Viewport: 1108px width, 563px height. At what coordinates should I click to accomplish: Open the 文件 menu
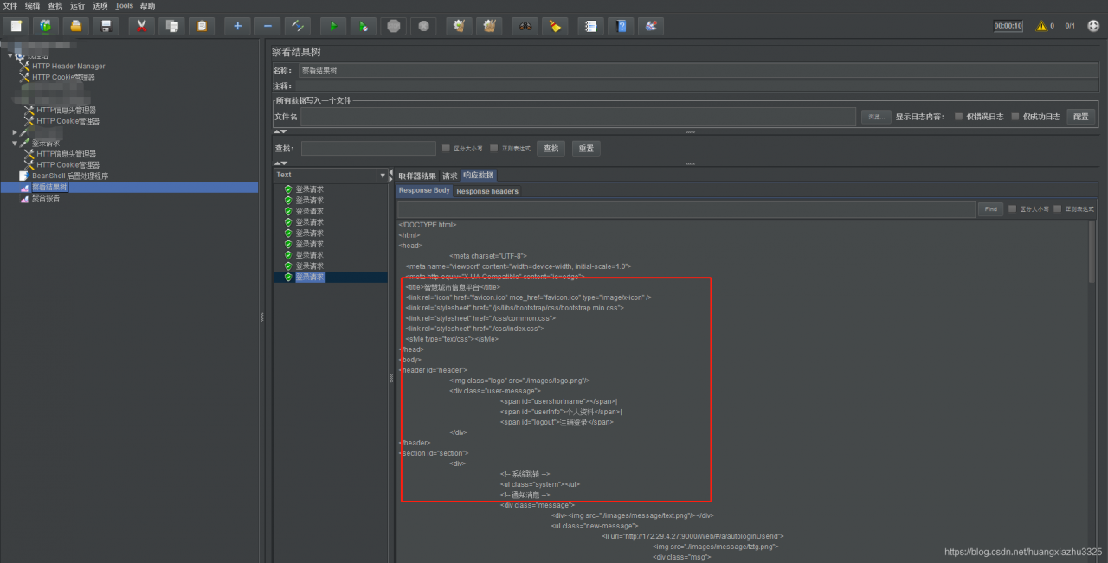(10, 5)
